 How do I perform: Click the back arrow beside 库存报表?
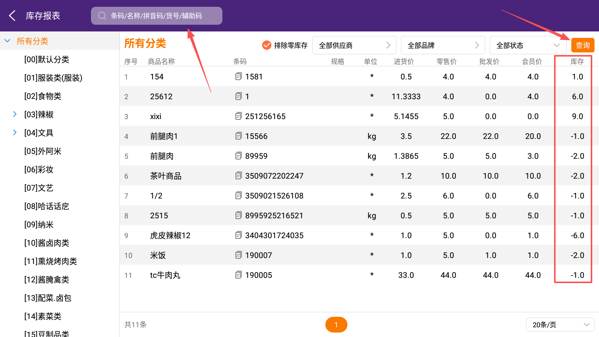pyautogui.click(x=12, y=16)
